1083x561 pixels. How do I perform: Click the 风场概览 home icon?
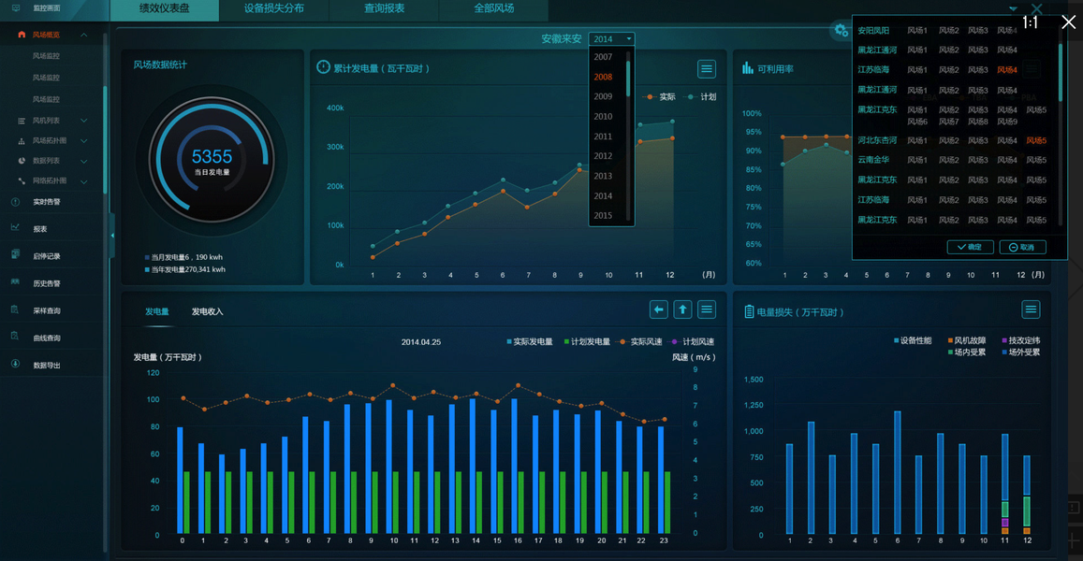point(22,35)
